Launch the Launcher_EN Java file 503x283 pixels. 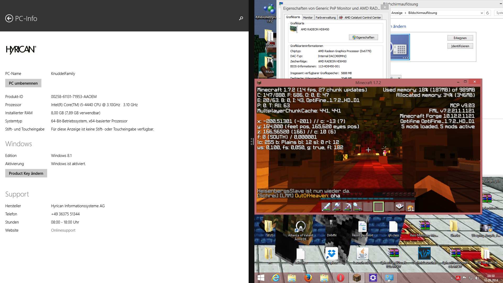point(362,255)
